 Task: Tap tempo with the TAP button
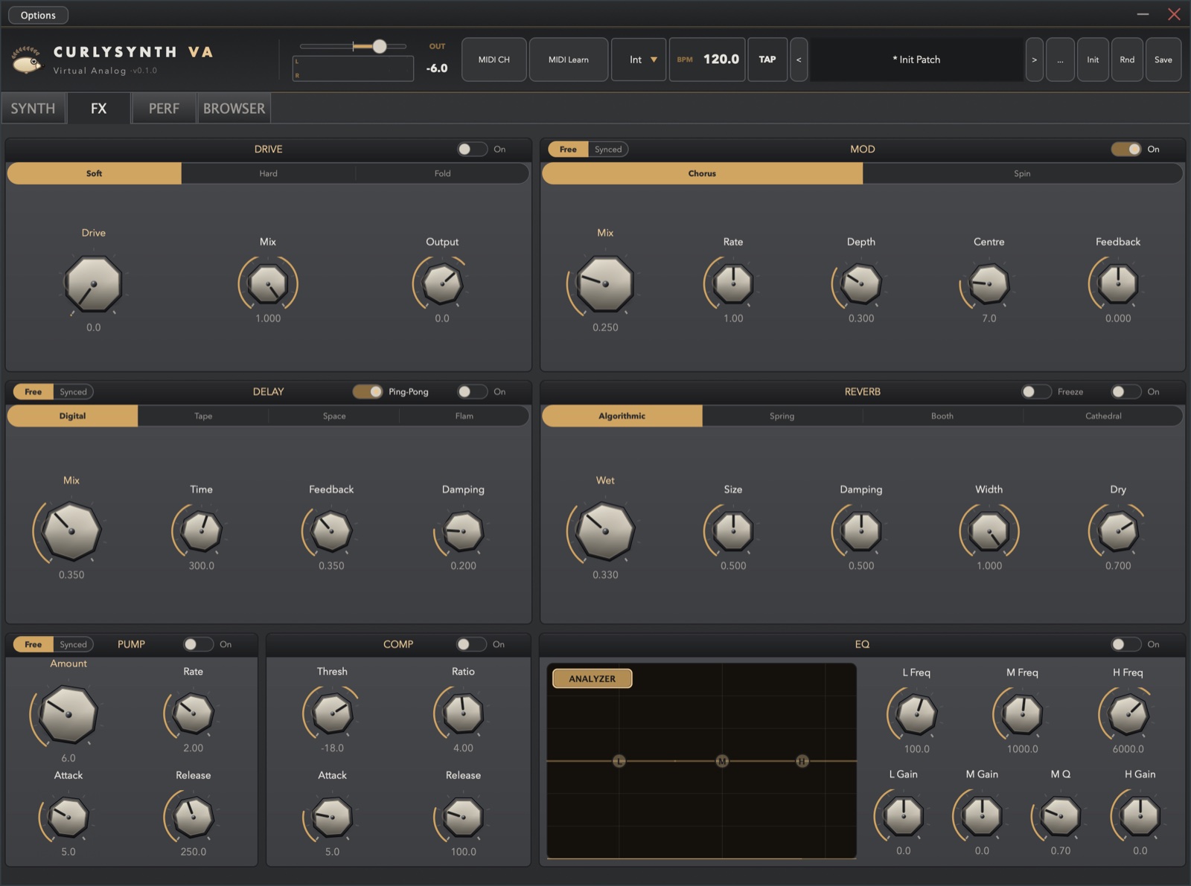pos(767,60)
